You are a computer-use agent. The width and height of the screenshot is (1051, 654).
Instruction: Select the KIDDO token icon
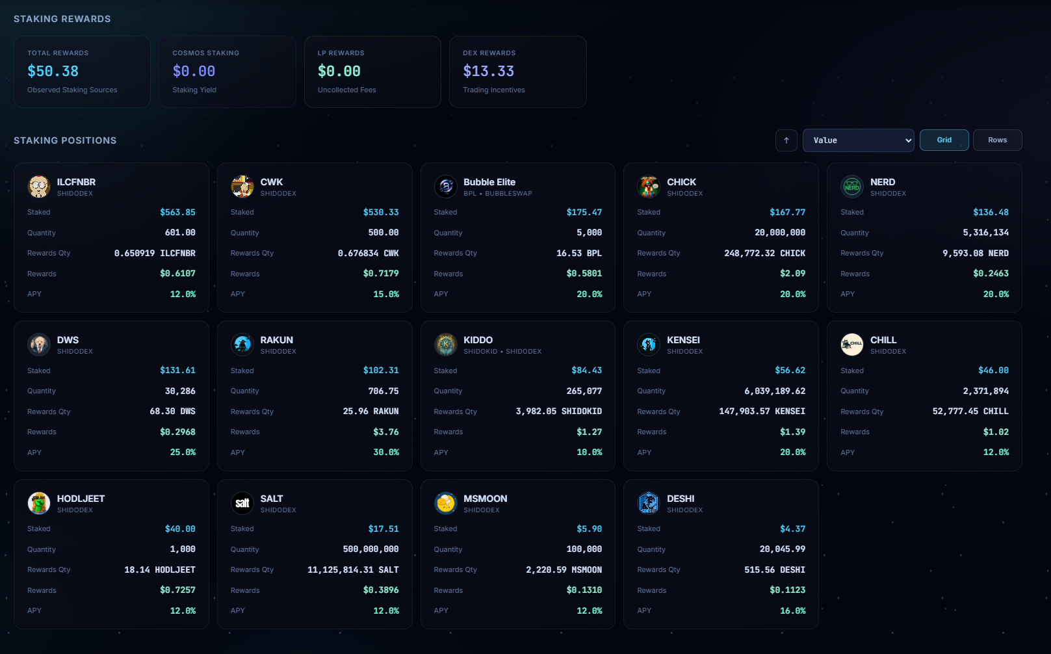[445, 345]
